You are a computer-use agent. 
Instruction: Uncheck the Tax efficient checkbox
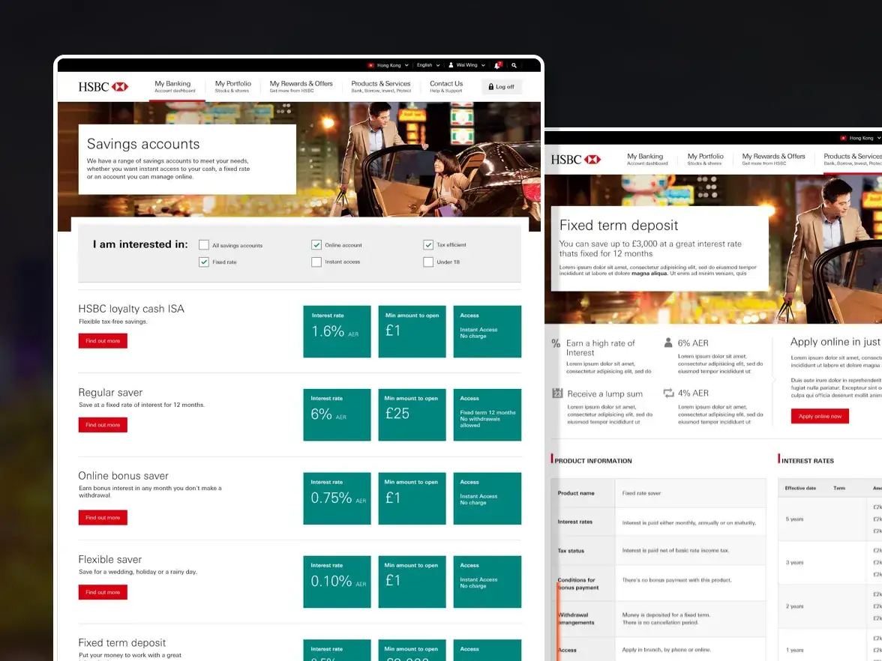point(428,244)
